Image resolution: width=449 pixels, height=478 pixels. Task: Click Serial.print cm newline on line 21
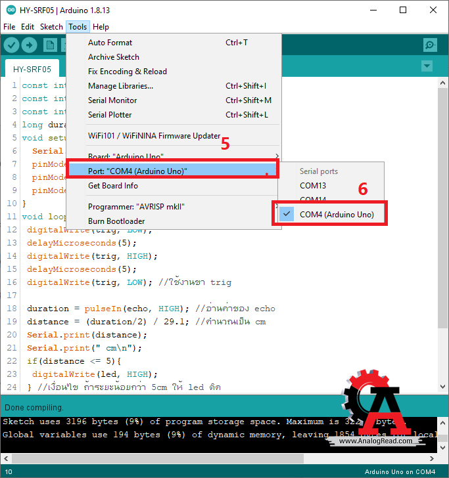pyautogui.click(x=84, y=348)
